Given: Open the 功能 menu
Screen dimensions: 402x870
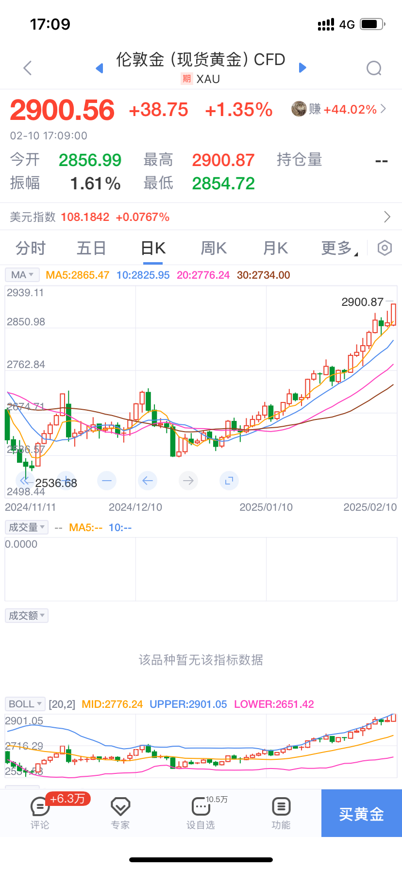Looking at the screenshot, I should coord(281,813).
